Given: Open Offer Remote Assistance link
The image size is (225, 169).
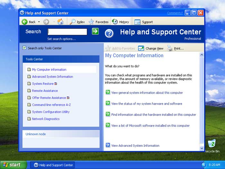Looking at the screenshot, I should click(49, 98).
